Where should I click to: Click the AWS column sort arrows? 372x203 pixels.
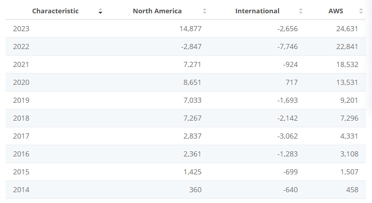361,11
